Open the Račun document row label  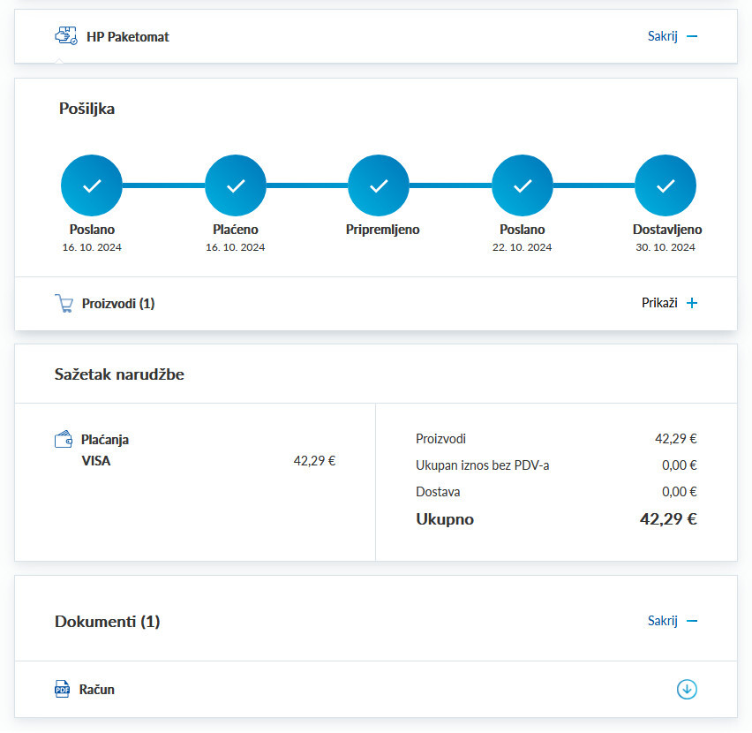(98, 690)
